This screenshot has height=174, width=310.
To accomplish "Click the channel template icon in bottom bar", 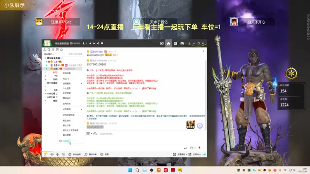I will click(x=174, y=154).
